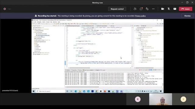Open the Eclipse Window menu
This screenshot has height=109, width=195.
(x=55, y=22)
